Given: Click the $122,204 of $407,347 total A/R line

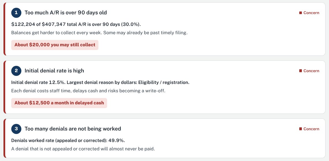Looking at the screenshot, I should (x=76, y=24).
